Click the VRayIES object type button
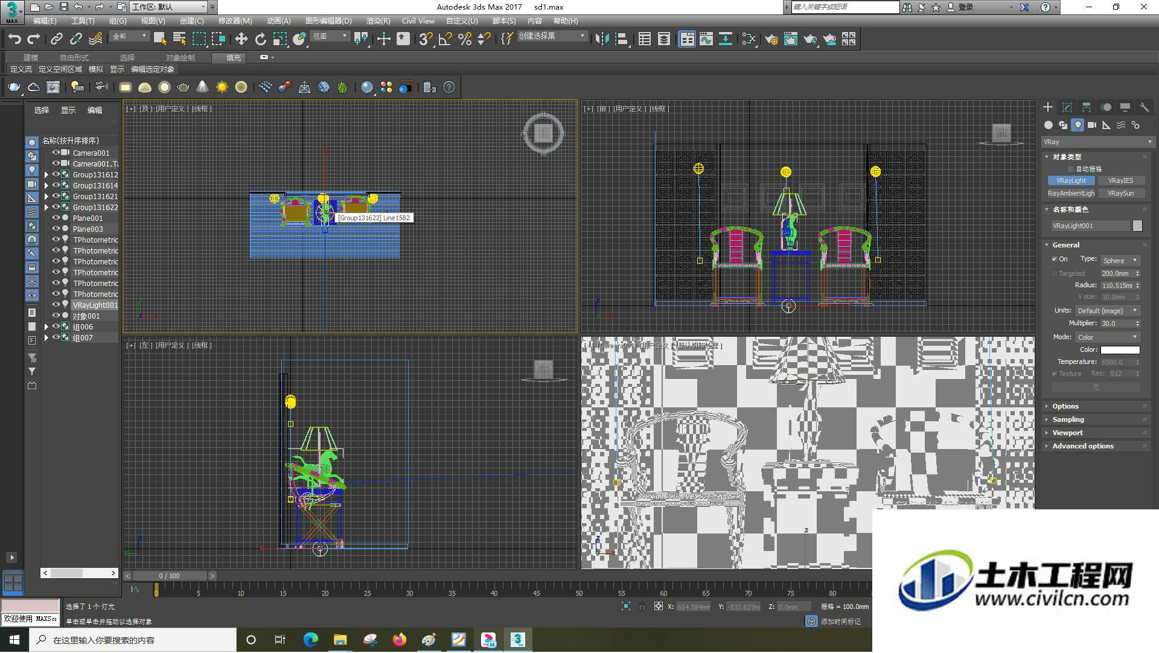1159x653 pixels. coord(1120,180)
